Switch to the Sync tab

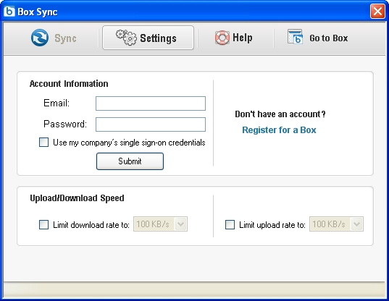point(54,38)
